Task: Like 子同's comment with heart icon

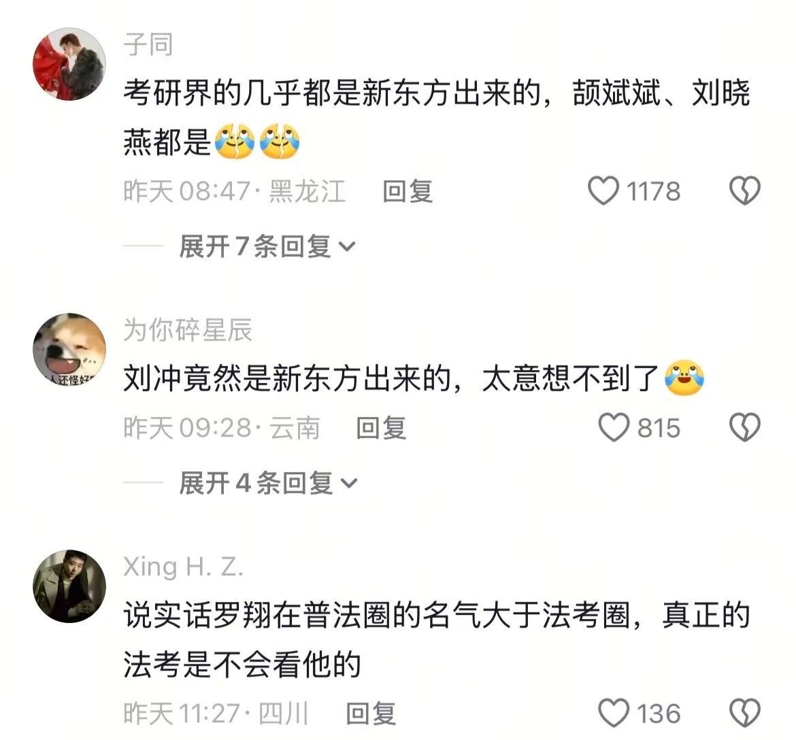Action: 603,191
